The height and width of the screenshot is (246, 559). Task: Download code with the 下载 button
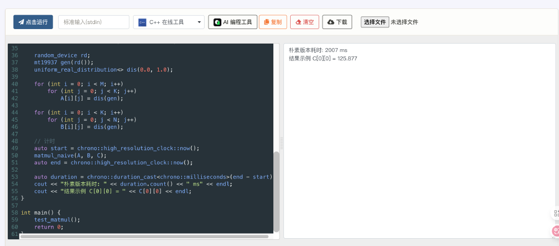click(337, 22)
